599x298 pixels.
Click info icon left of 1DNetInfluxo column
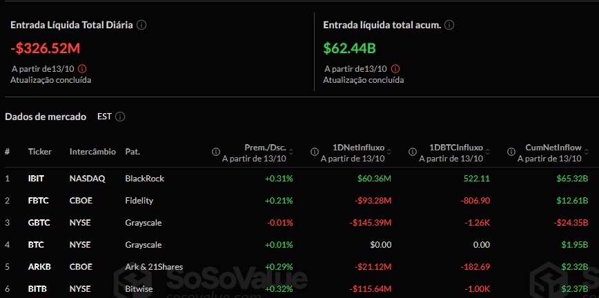click(x=315, y=152)
